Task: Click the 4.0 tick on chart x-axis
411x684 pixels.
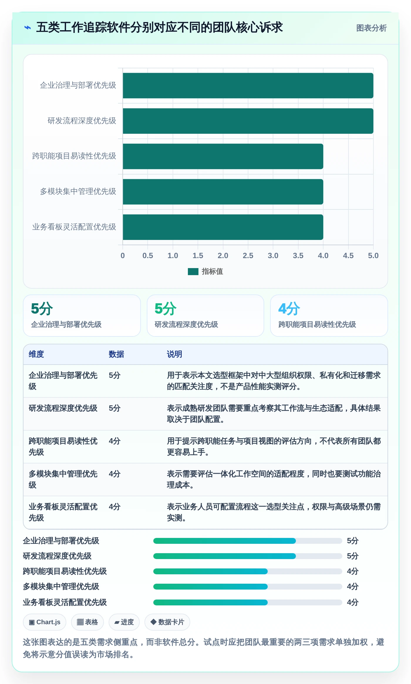Action: [x=323, y=256]
